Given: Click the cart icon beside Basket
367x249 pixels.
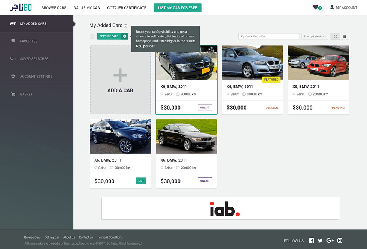Looking at the screenshot, I should (x=13, y=94).
